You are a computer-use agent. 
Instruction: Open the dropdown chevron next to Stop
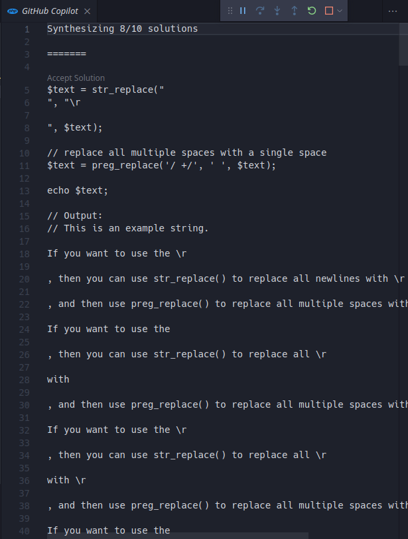tap(340, 11)
